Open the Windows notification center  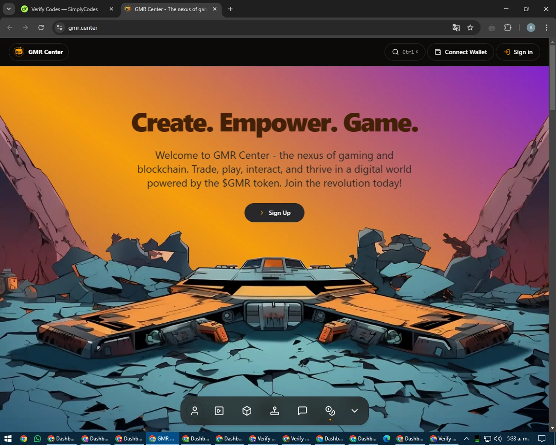pyautogui.click(x=542, y=439)
